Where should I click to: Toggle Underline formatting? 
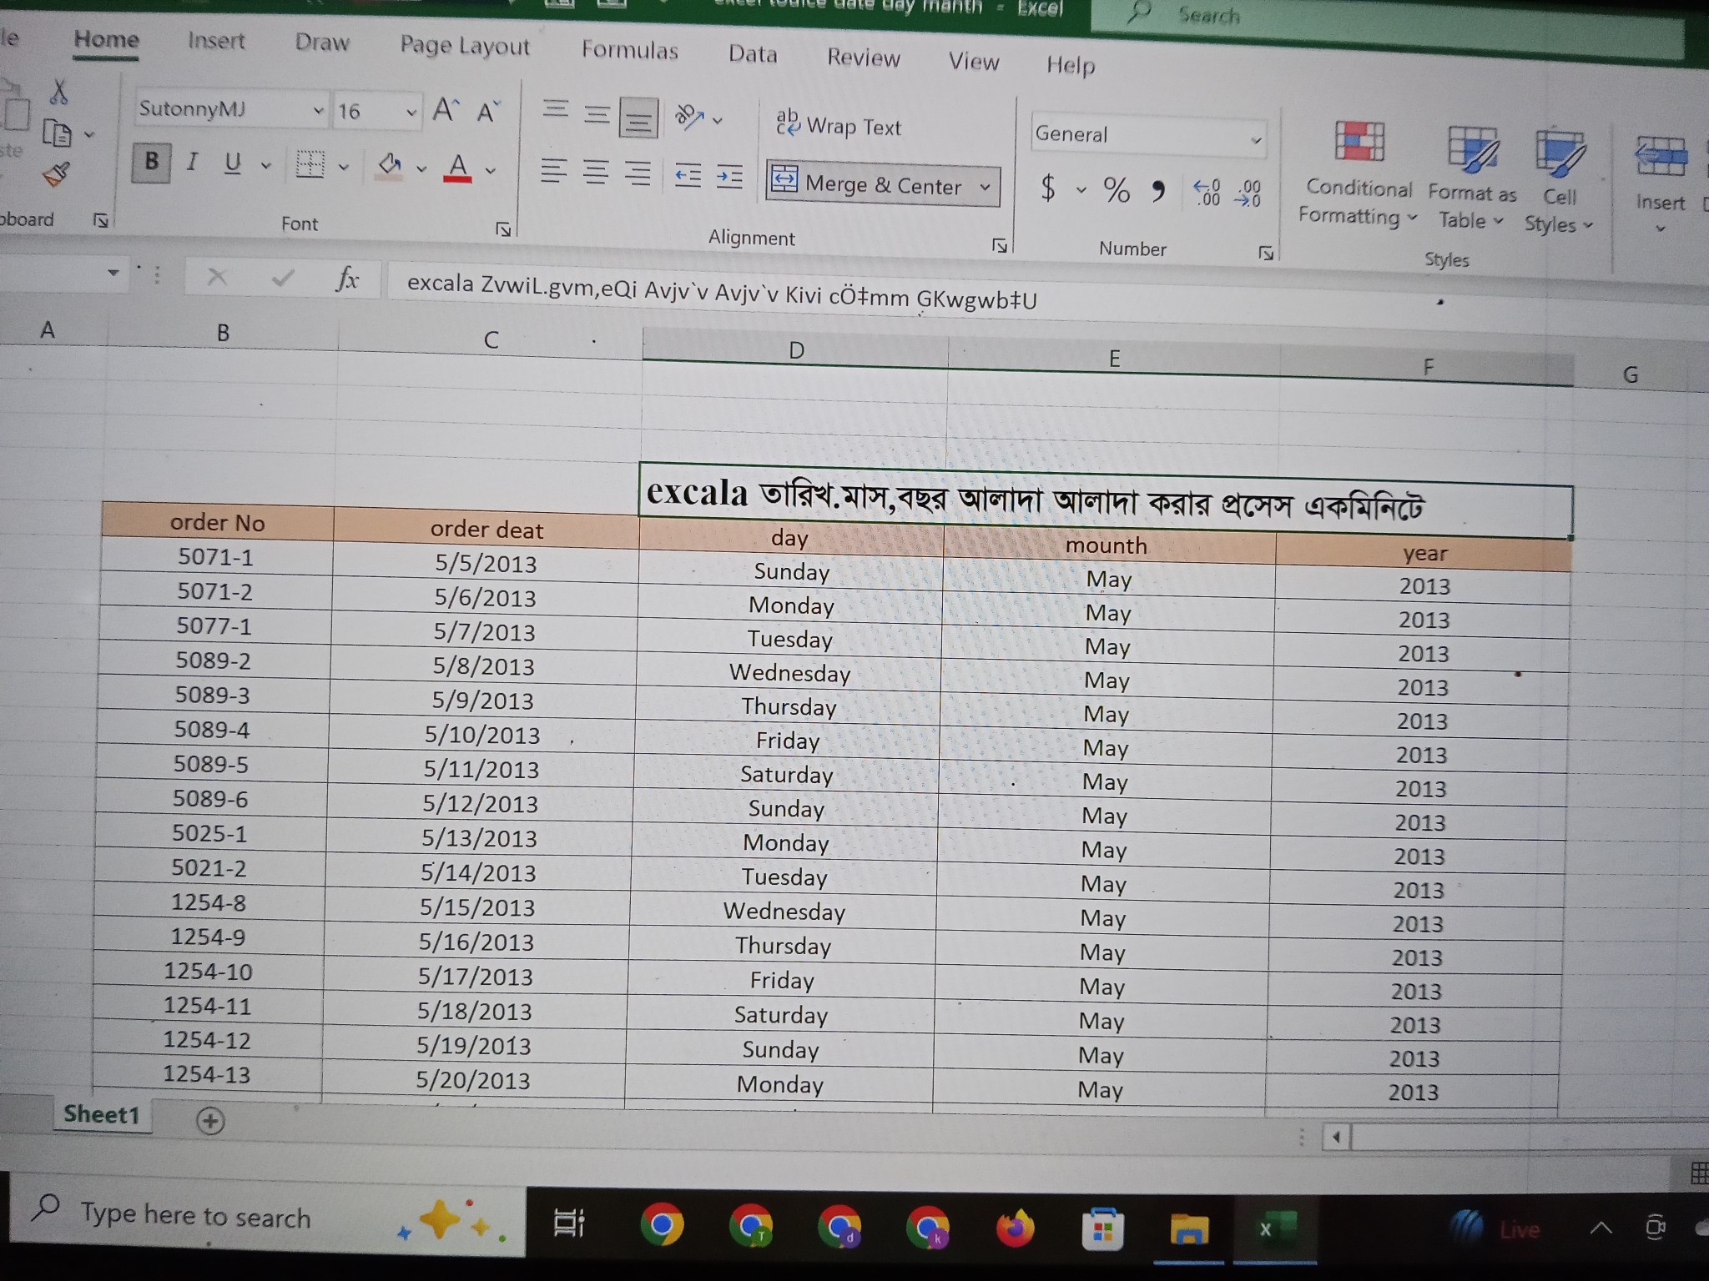233,163
